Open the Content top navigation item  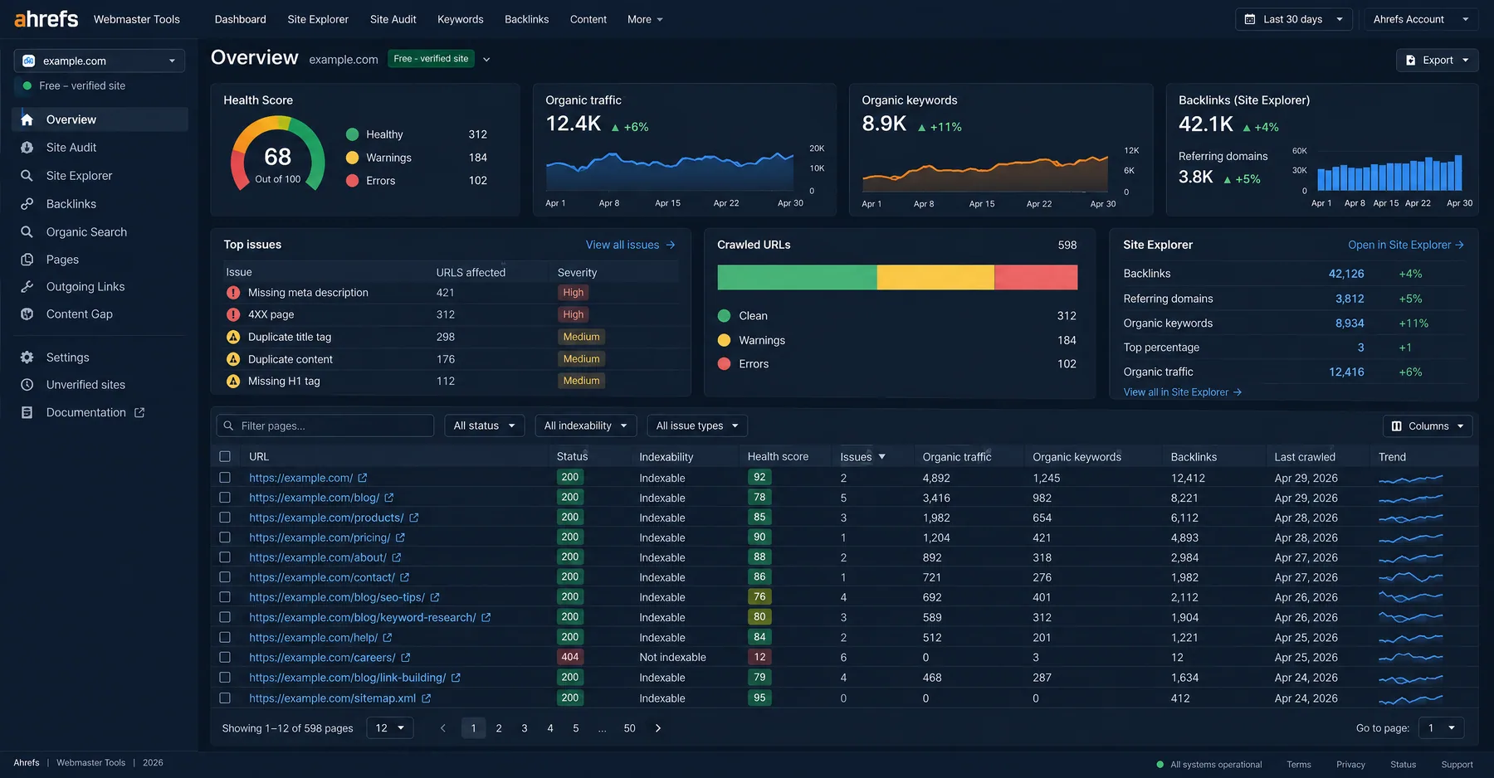[588, 19]
